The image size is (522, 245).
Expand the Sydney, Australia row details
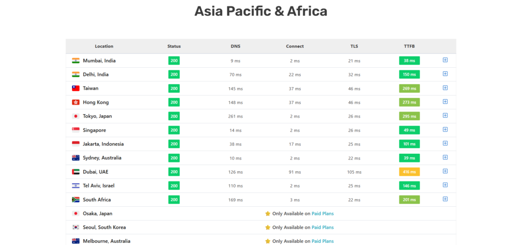click(445, 157)
